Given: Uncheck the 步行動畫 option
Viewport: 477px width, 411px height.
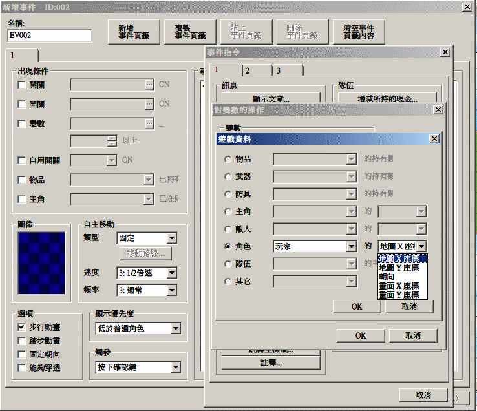Looking at the screenshot, I should 21,327.
